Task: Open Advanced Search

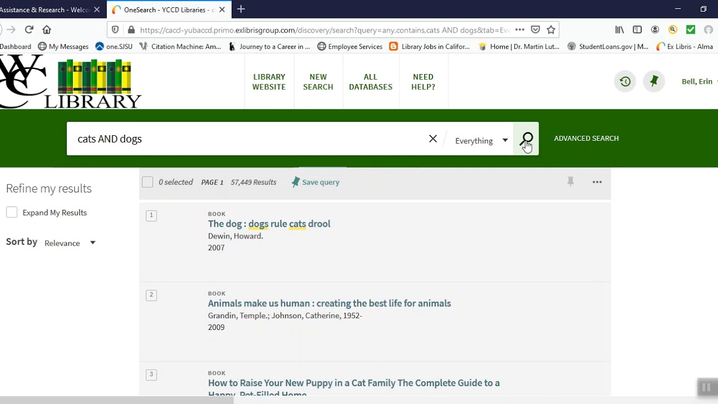Action: click(x=586, y=138)
